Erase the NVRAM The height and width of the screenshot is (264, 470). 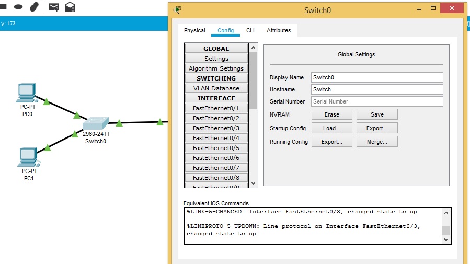tap(331, 114)
